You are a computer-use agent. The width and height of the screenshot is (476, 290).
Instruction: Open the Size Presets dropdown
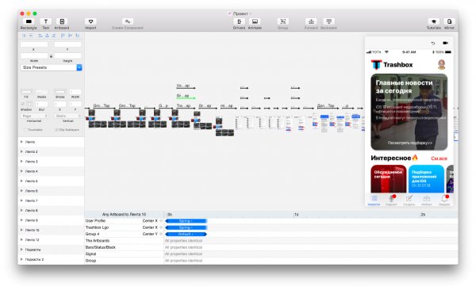tap(51, 67)
